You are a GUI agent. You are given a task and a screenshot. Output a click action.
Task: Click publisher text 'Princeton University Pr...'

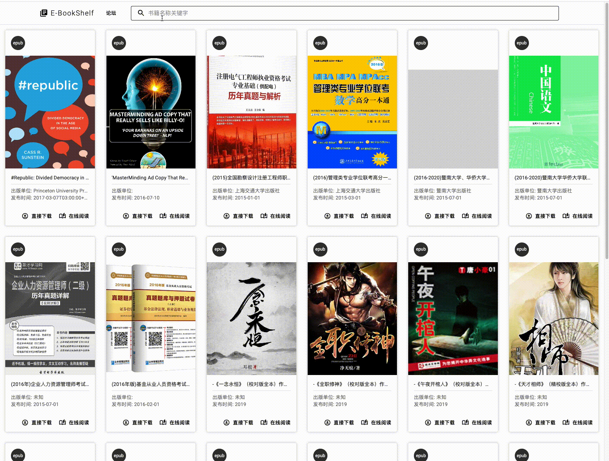tap(61, 191)
